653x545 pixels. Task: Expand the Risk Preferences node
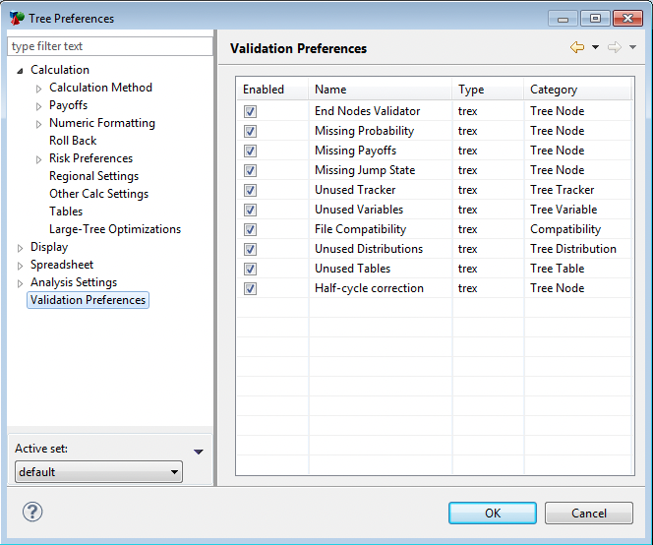tap(39, 159)
